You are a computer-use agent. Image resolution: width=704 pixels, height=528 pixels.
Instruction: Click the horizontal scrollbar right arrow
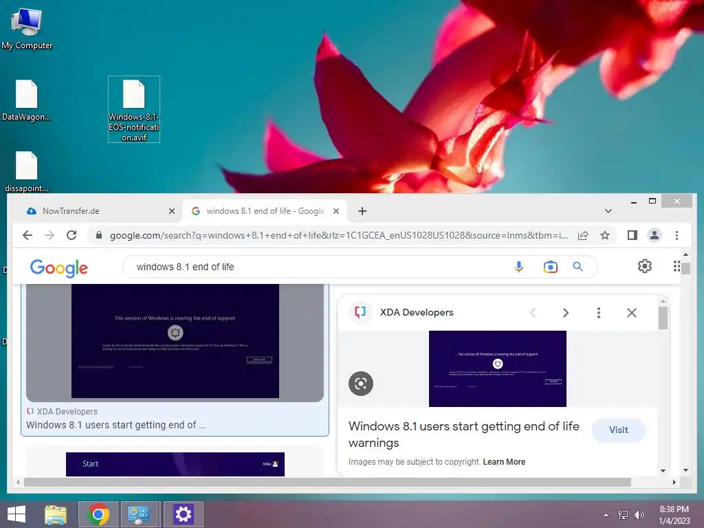674,482
